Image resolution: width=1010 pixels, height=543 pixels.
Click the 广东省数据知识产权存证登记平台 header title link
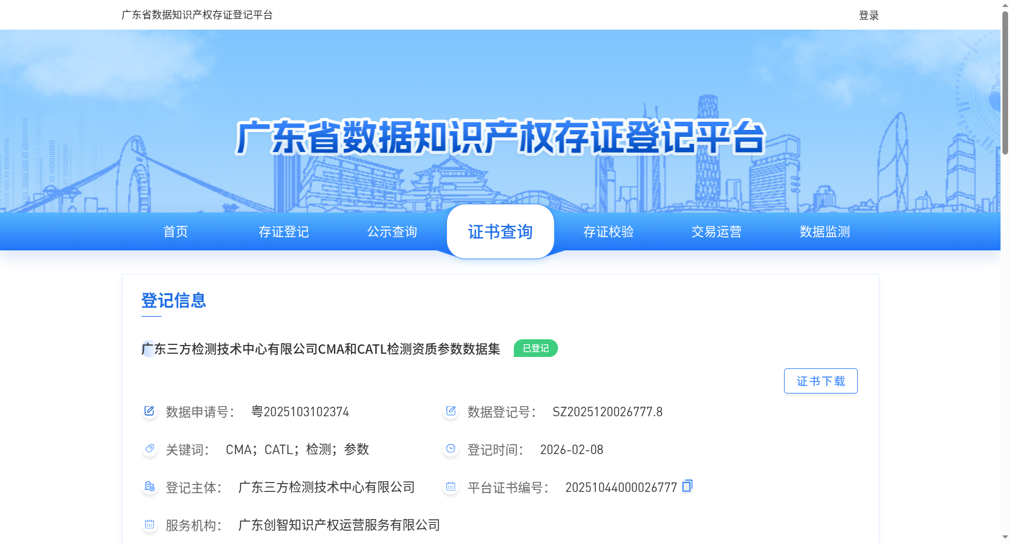click(x=197, y=15)
